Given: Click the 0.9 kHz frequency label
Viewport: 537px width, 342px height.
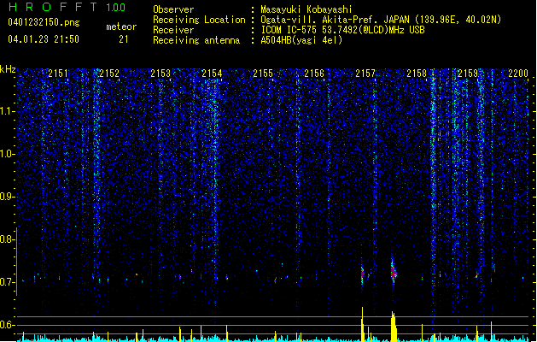Looking at the screenshot, I should (7, 197).
